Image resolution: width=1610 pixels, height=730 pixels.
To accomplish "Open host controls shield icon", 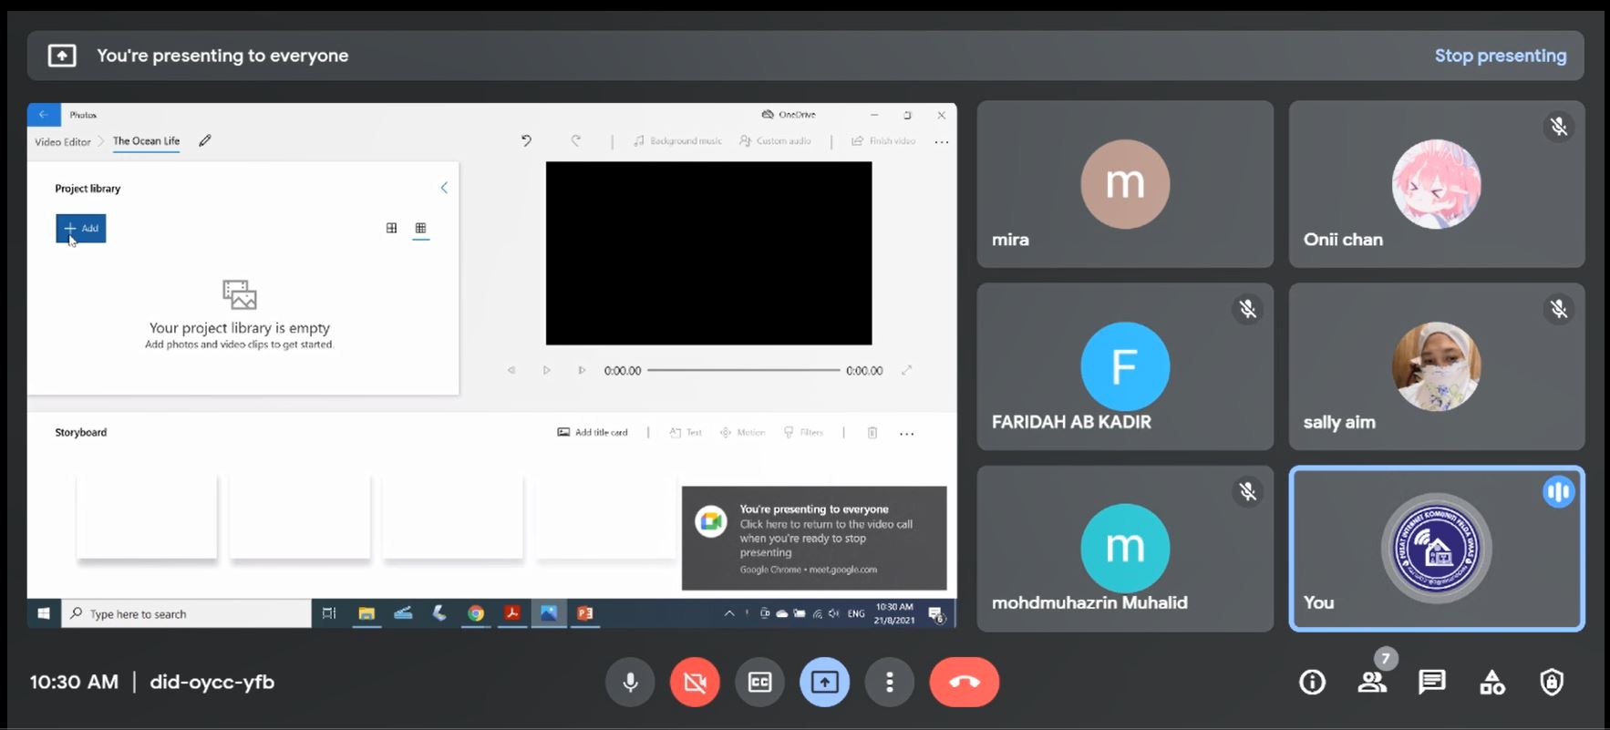I will click(1551, 682).
